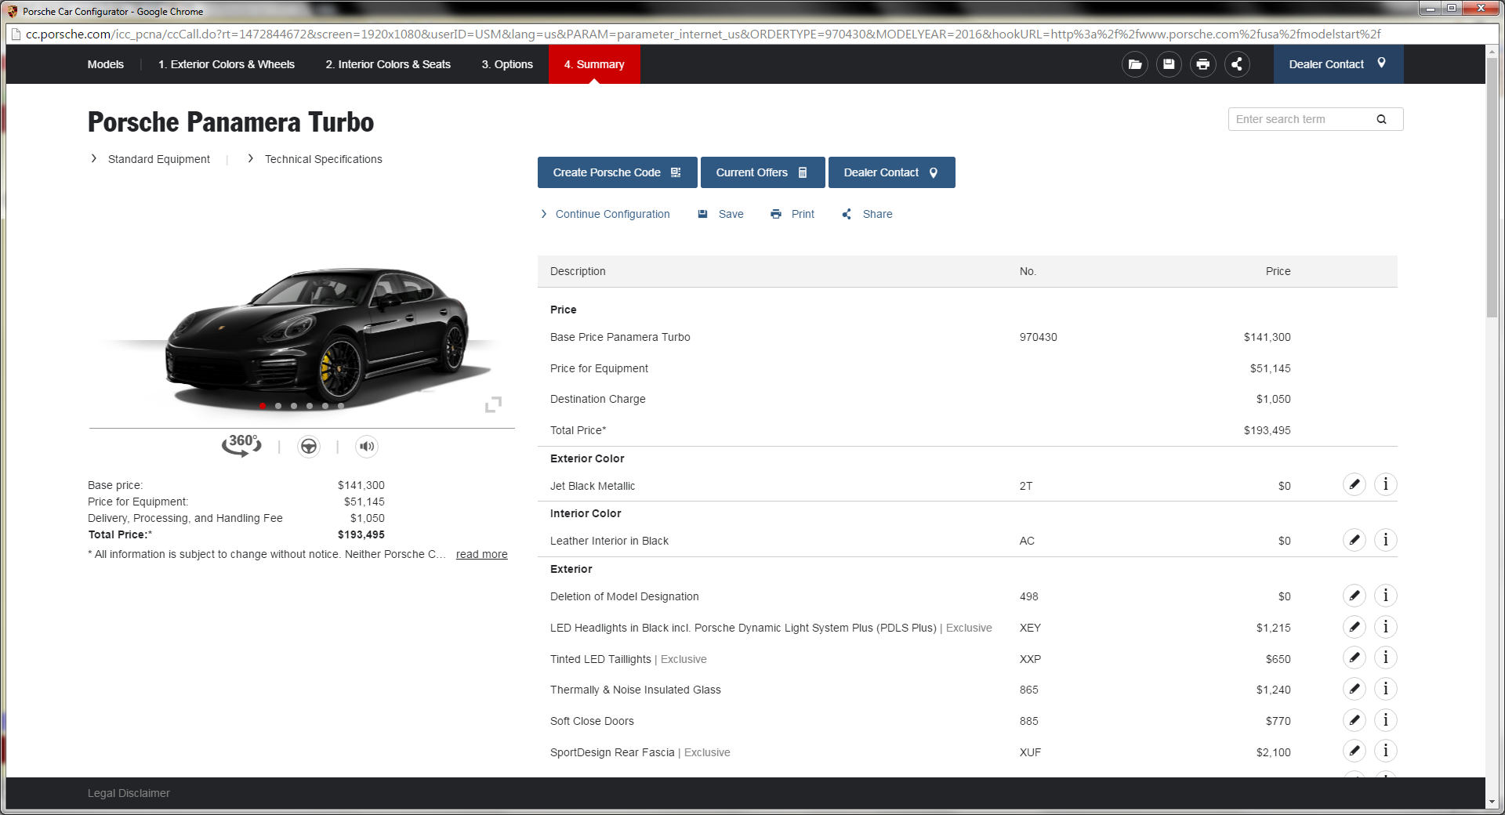Viewport: 1505px width, 815px height.
Task: Expand Standard Equipment
Action: pos(150,159)
